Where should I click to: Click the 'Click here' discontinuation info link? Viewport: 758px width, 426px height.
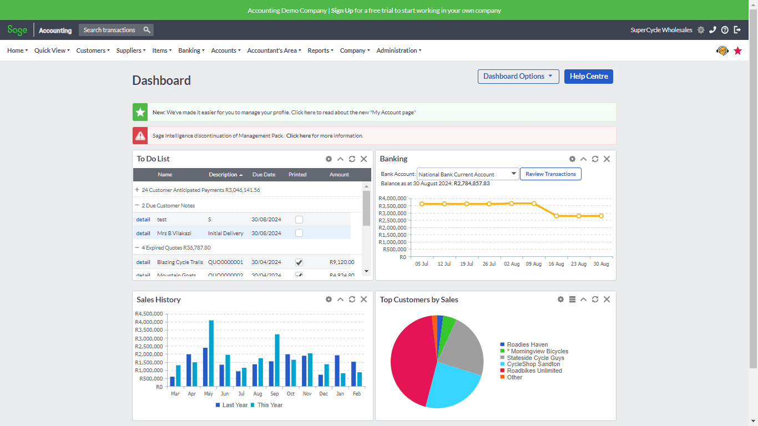pos(299,136)
